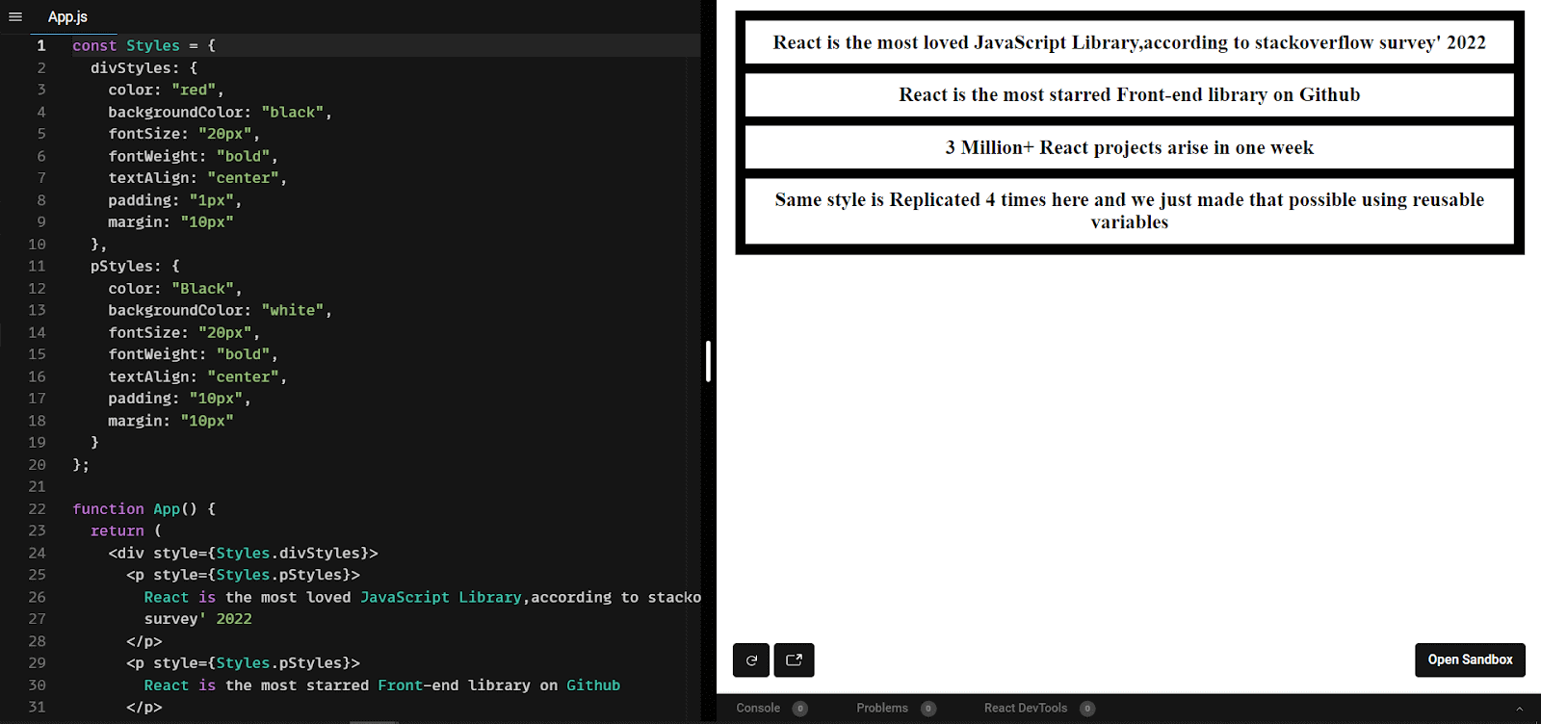Click the React DevTools count badge

(x=1087, y=709)
